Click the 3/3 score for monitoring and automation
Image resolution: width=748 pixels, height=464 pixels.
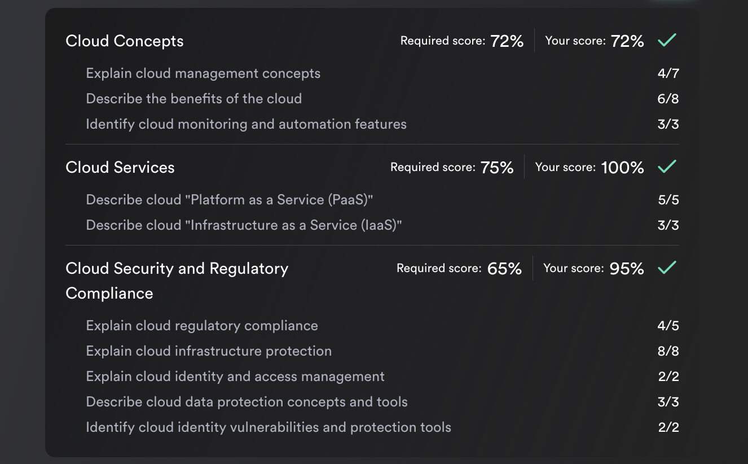668,124
